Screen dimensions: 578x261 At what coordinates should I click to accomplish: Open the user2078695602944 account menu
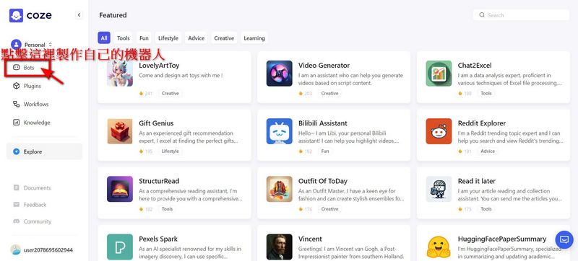(x=41, y=250)
